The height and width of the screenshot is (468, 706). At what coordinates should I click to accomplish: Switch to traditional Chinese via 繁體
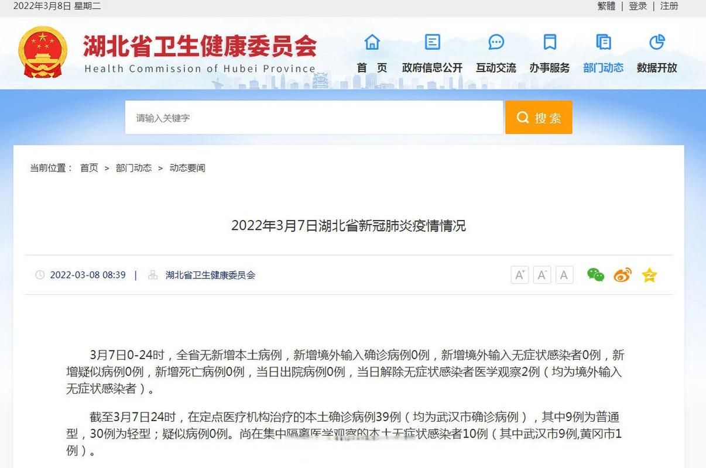[x=606, y=6]
